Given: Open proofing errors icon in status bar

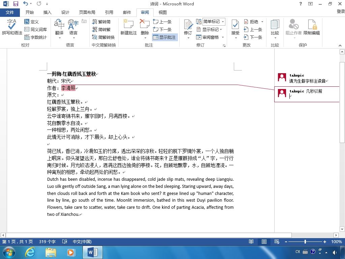Looking at the screenshot, I should [x=65, y=241].
